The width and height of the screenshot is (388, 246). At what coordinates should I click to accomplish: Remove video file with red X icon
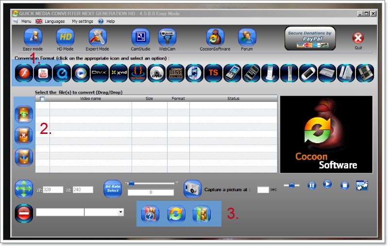[x=24, y=135]
